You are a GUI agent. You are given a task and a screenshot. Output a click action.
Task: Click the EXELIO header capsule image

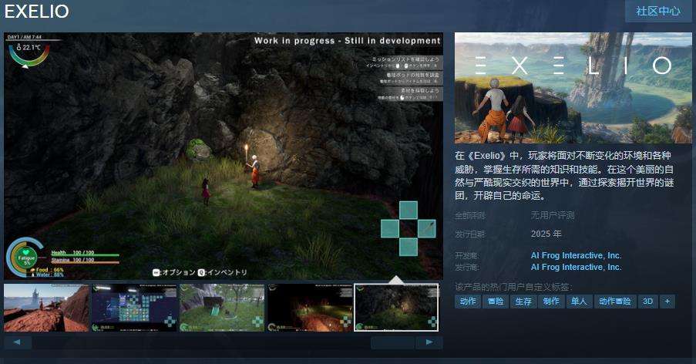pyautogui.click(x=573, y=88)
